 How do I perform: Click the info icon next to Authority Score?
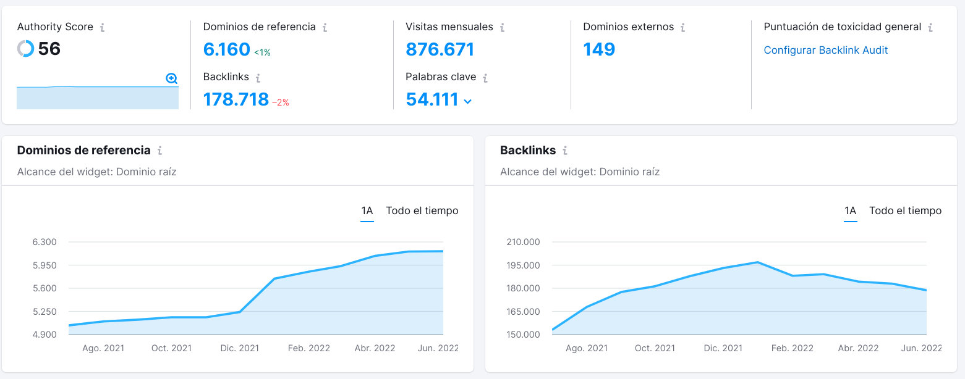coord(103,28)
